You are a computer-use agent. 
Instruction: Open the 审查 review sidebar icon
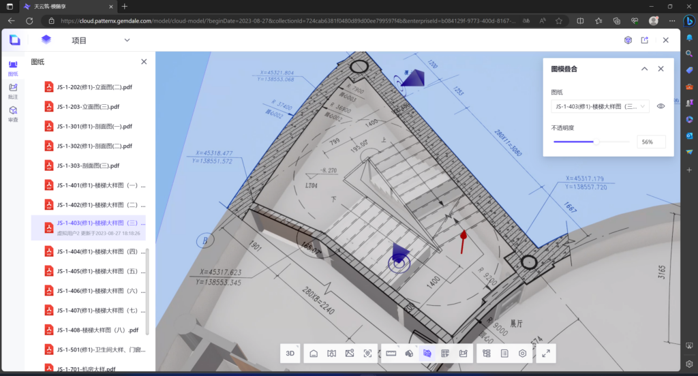click(x=13, y=113)
